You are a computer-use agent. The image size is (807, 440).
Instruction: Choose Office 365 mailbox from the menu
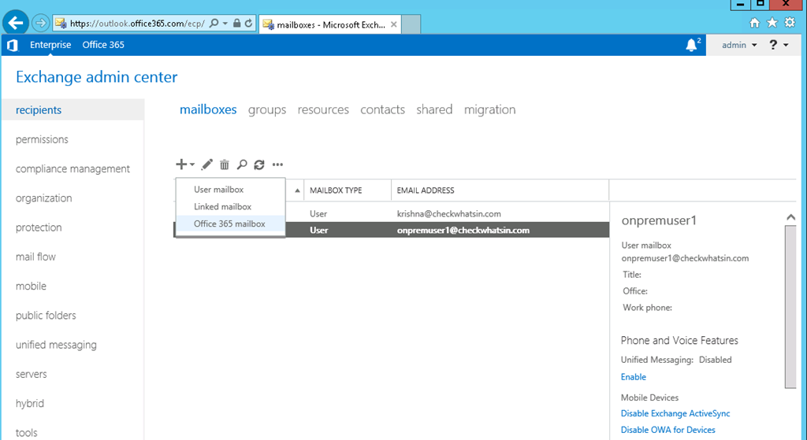(x=231, y=224)
